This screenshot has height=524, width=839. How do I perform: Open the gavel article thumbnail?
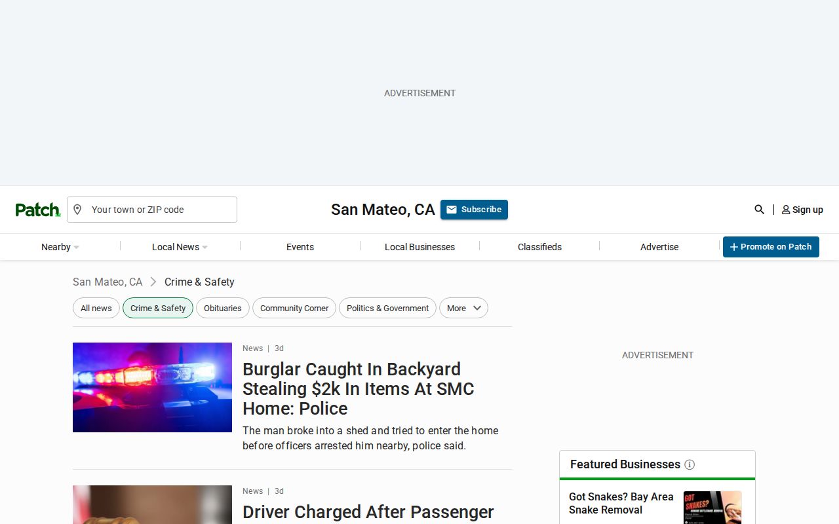pos(152,504)
